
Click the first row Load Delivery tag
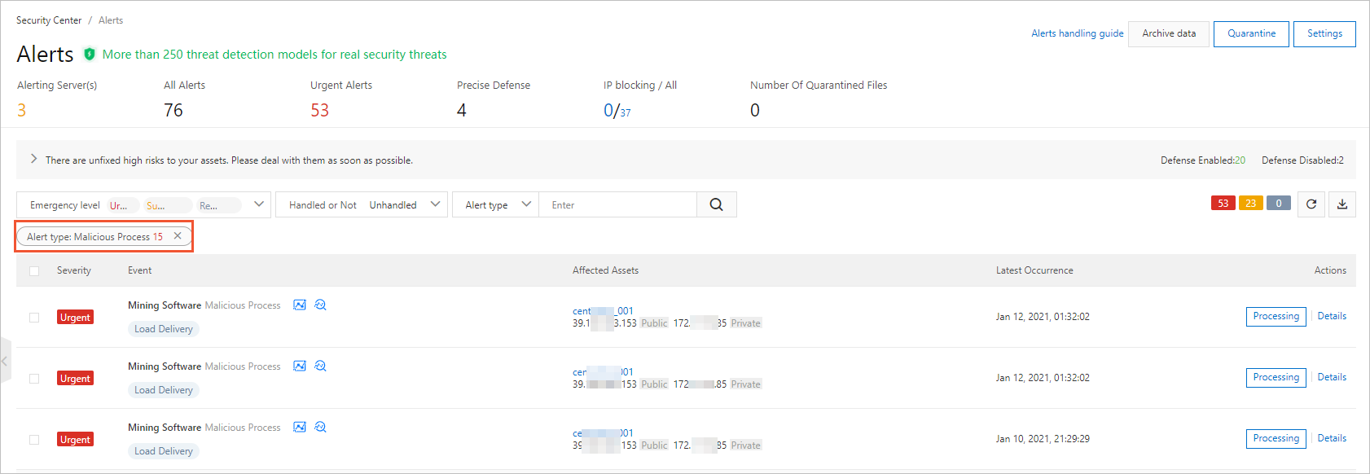(x=164, y=329)
